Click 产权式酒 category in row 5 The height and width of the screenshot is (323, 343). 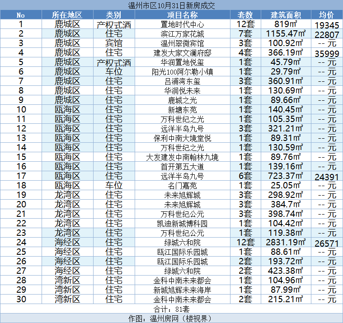coord(114,63)
